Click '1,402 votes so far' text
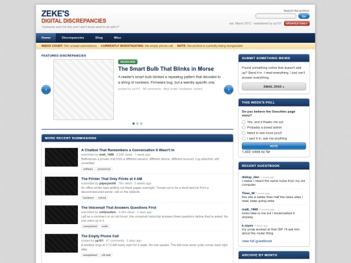This screenshot has height=263, width=351. (x=256, y=152)
